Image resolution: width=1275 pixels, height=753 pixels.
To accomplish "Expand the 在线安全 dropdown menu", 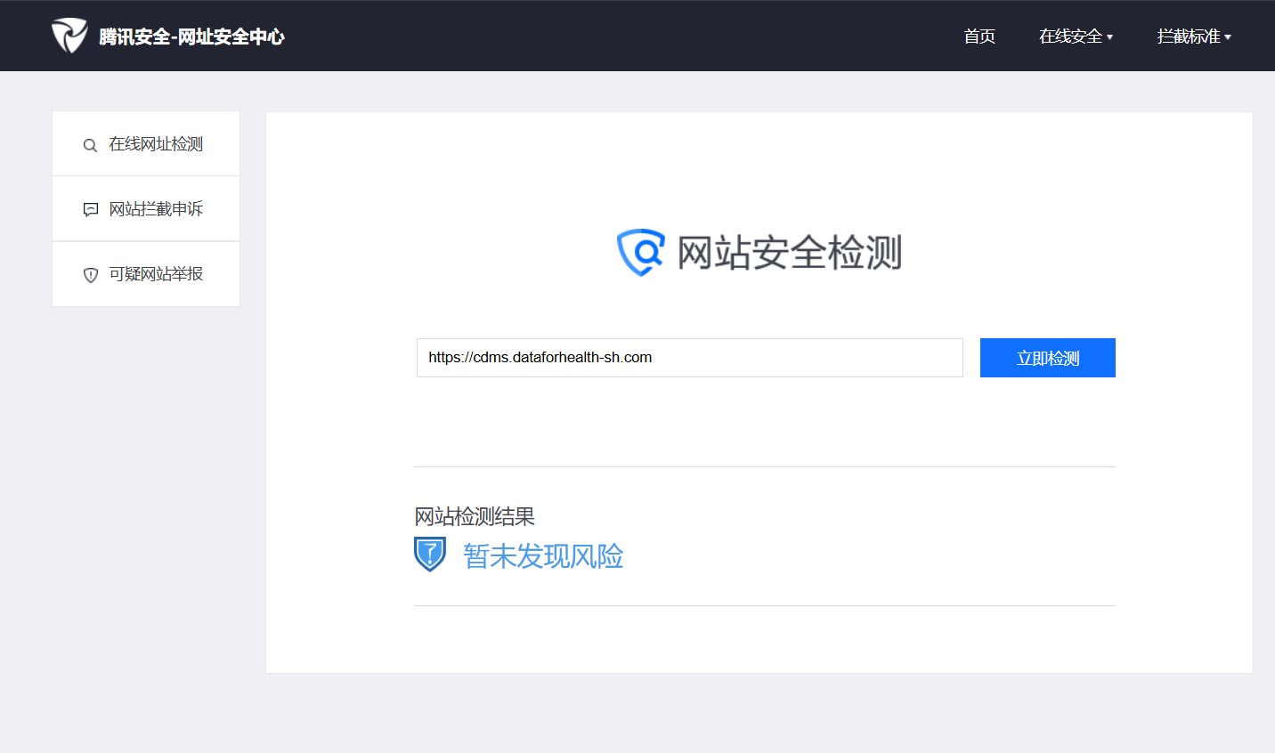I will click(x=1076, y=36).
